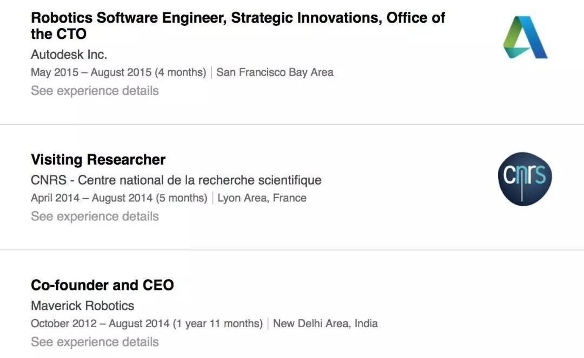Expand experience details for Maverick Robotics
The width and height of the screenshot is (584, 358).
[x=95, y=342]
